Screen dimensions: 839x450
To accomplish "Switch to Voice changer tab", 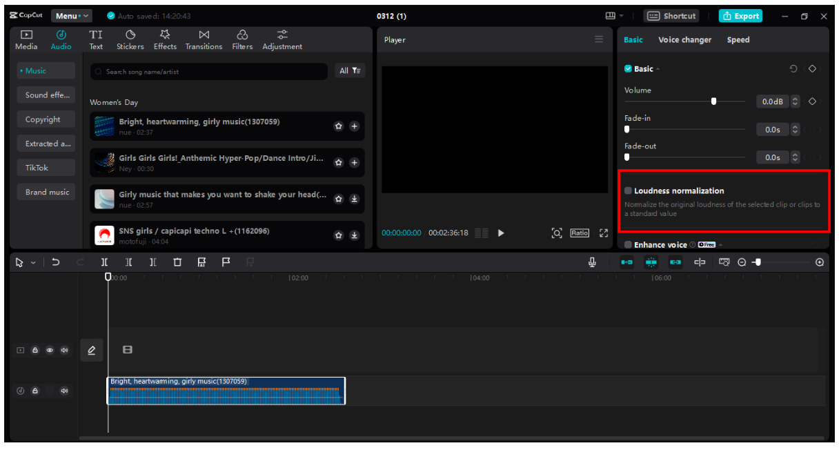I will coord(684,40).
